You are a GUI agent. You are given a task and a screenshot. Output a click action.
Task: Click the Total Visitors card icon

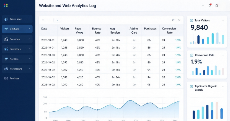(192, 20)
